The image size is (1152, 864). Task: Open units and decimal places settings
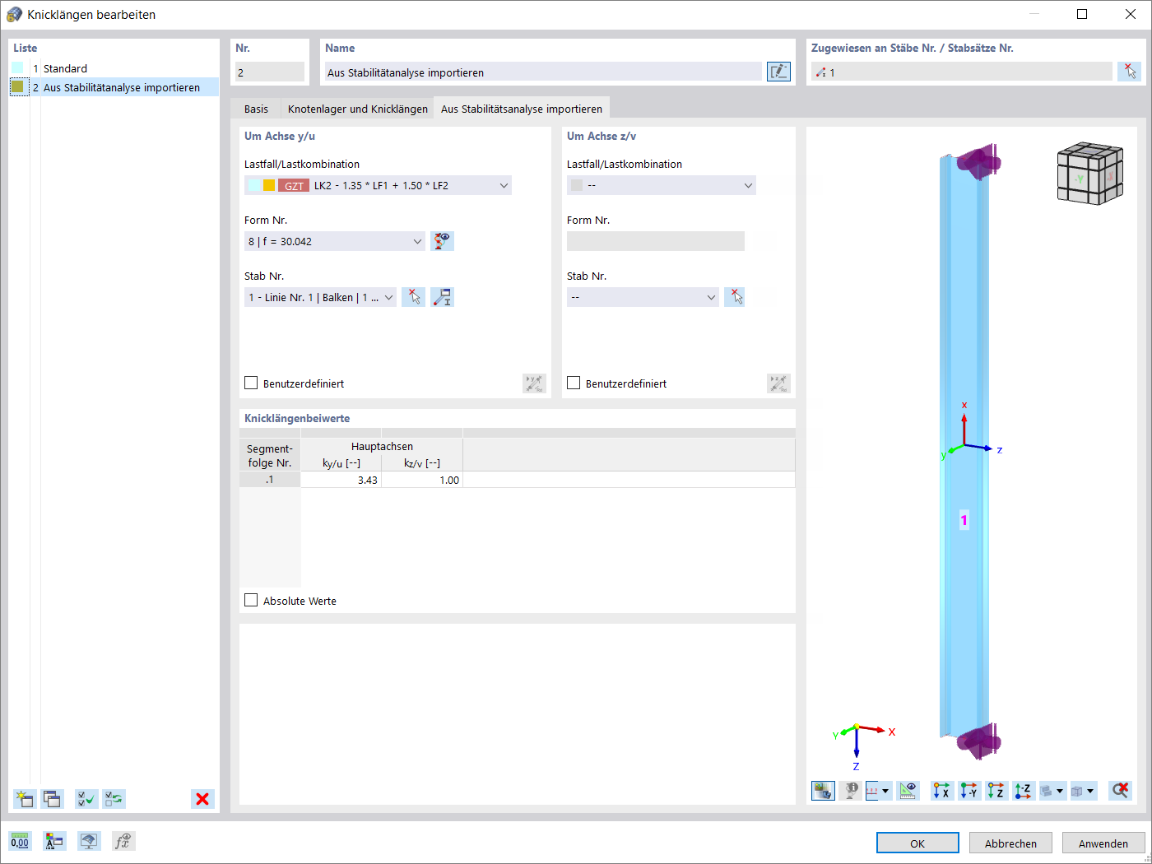click(20, 841)
